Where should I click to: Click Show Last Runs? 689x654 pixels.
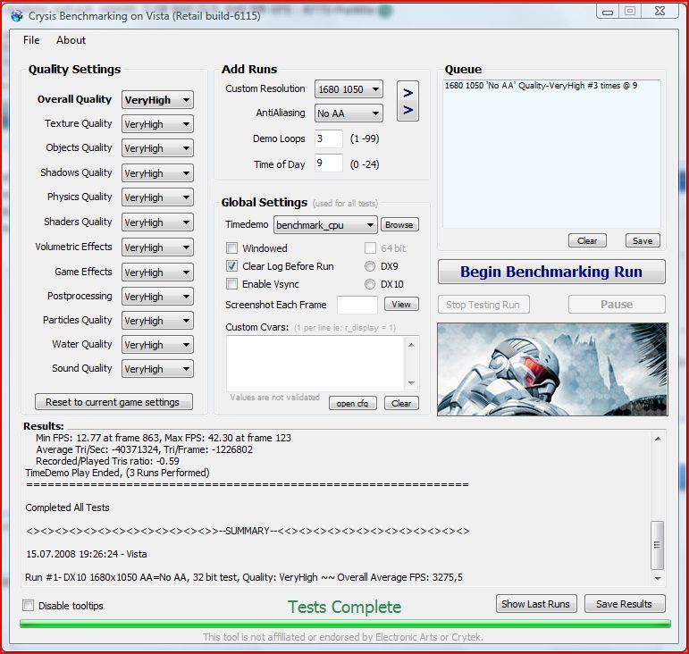tap(535, 604)
